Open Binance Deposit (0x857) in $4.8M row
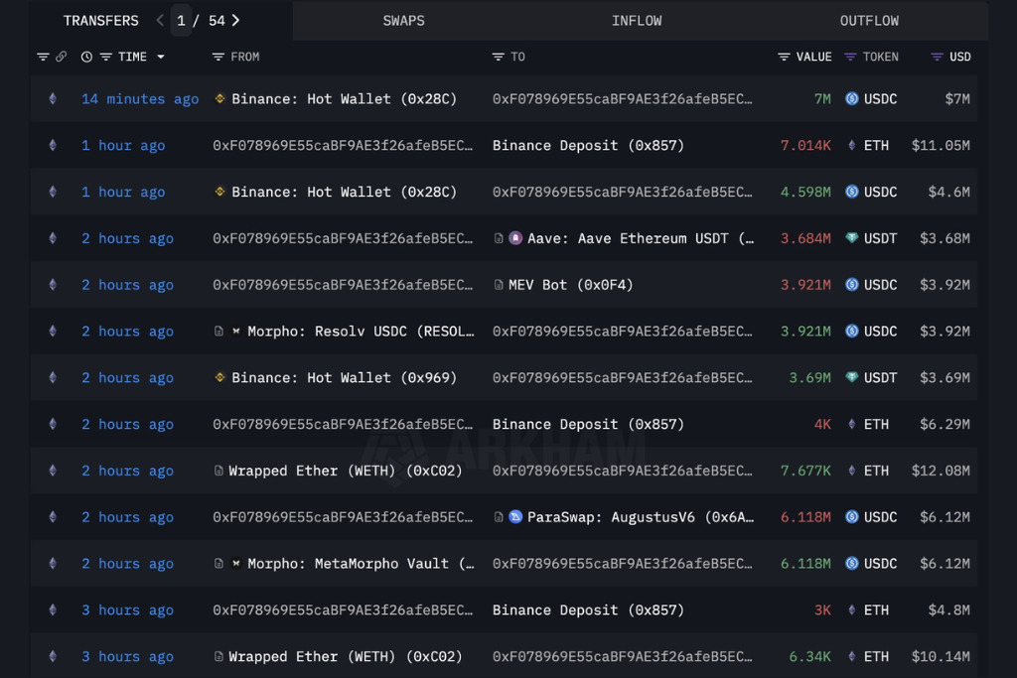1017x678 pixels. click(x=588, y=610)
